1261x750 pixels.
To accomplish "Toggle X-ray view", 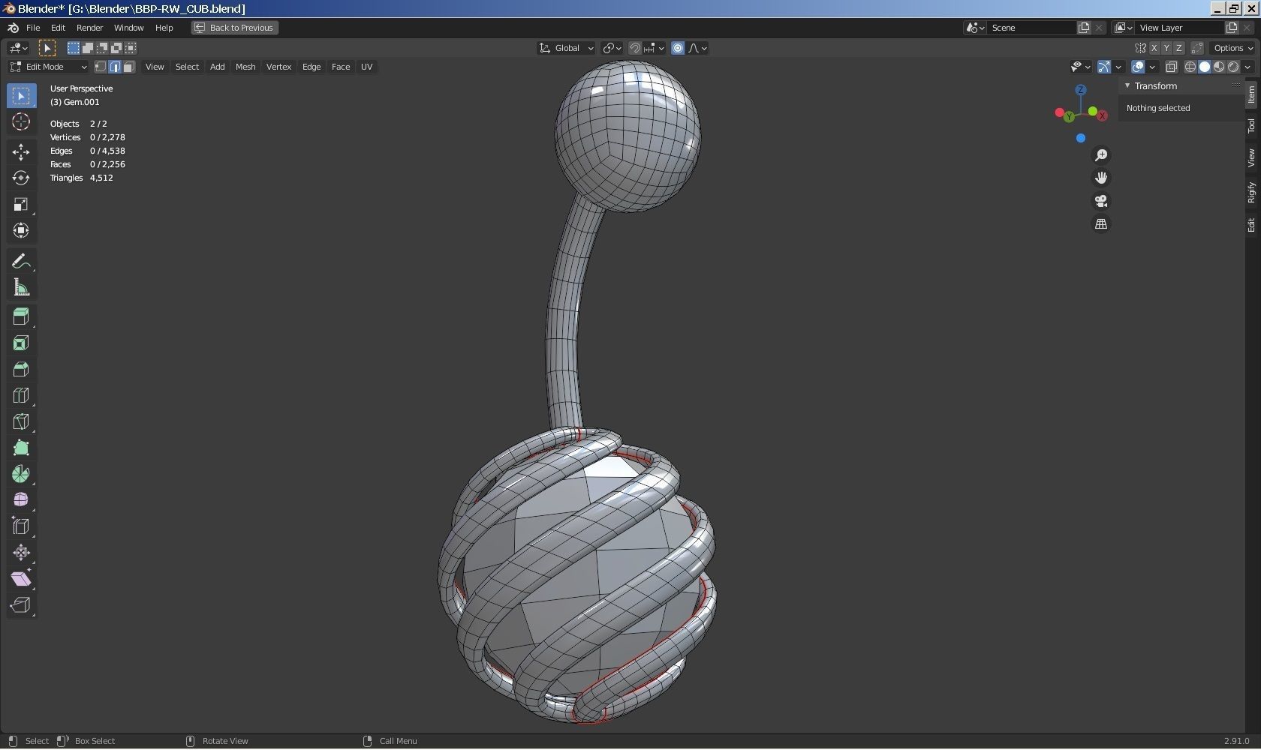I will [x=1172, y=67].
